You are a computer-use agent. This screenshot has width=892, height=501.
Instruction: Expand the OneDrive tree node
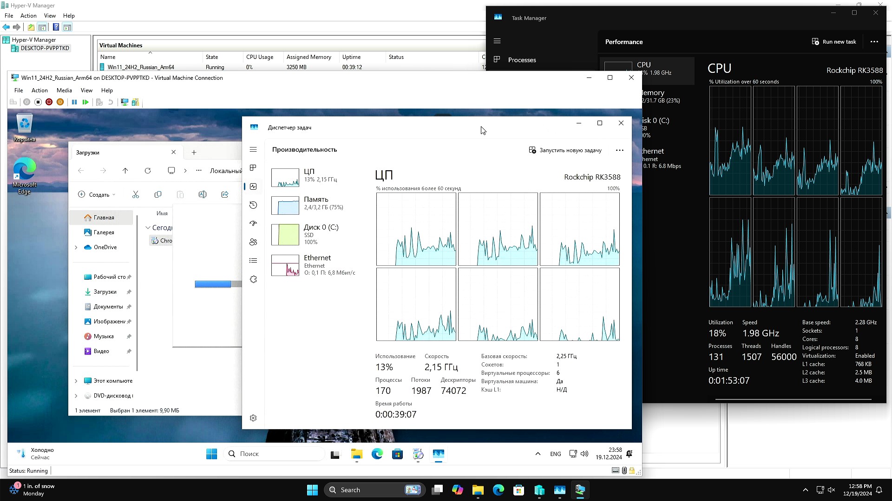tap(76, 247)
